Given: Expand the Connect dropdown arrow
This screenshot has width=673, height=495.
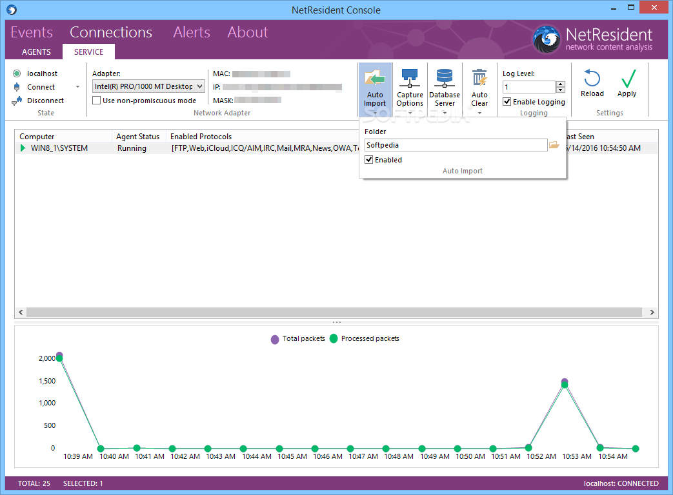Looking at the screenshot, I should (x=77, y=87).
